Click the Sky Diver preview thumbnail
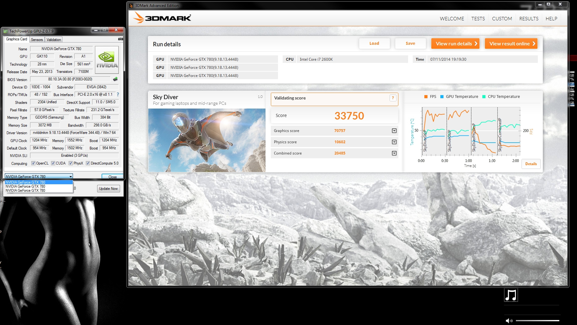Viewport: 577px width, 325px height. pyautogui.click(x=207, y=140)
